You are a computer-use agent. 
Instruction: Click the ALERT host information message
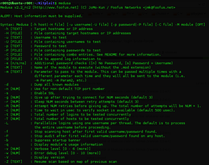point(41,16)
